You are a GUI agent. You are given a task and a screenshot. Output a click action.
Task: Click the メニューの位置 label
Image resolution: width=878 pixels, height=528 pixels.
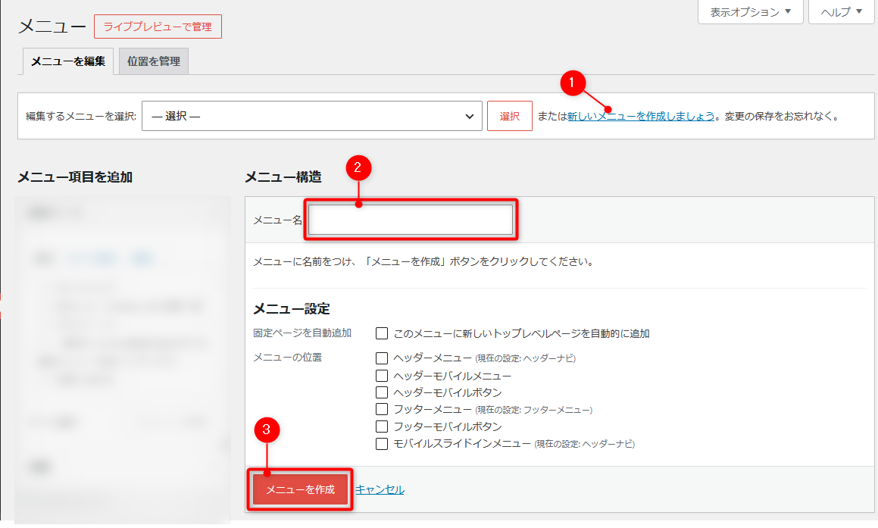pyautogui.click(x=287, y=358)
